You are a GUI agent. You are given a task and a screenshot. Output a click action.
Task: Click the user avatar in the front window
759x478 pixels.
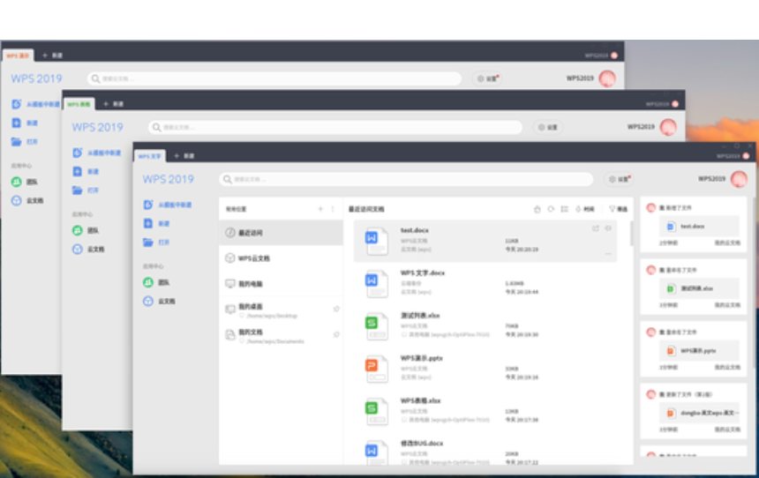(739, 179)
